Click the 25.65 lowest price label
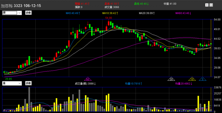 [9, 79]
